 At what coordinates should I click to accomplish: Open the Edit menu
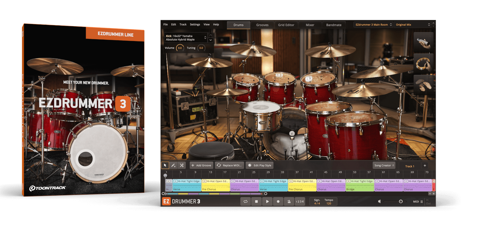[174, 25]
